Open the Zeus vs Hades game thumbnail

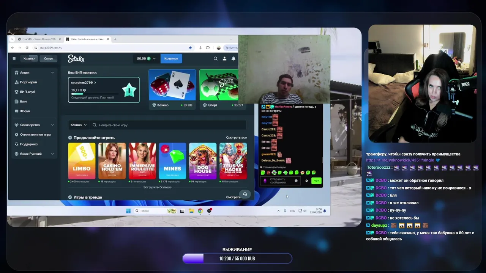coord(233,161)
